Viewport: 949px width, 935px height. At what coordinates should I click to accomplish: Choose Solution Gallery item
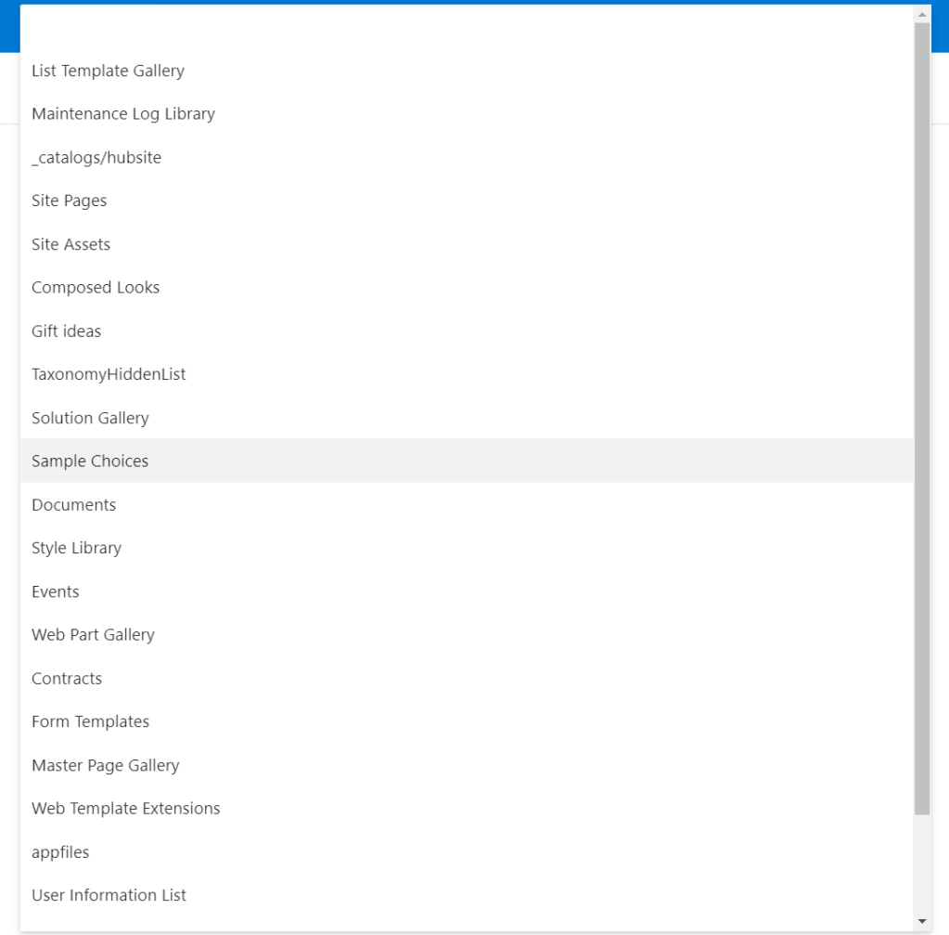click(90, 418)
